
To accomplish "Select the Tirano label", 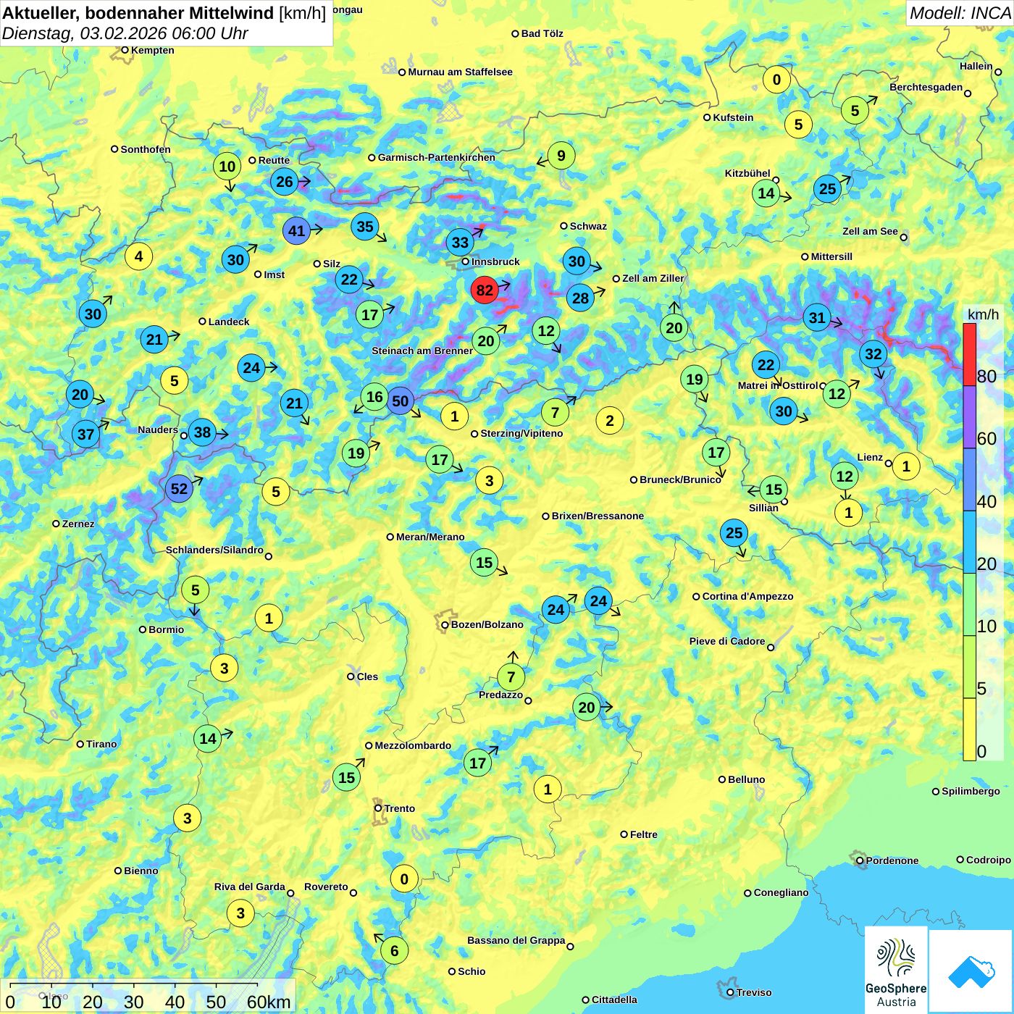I will 101,744.
